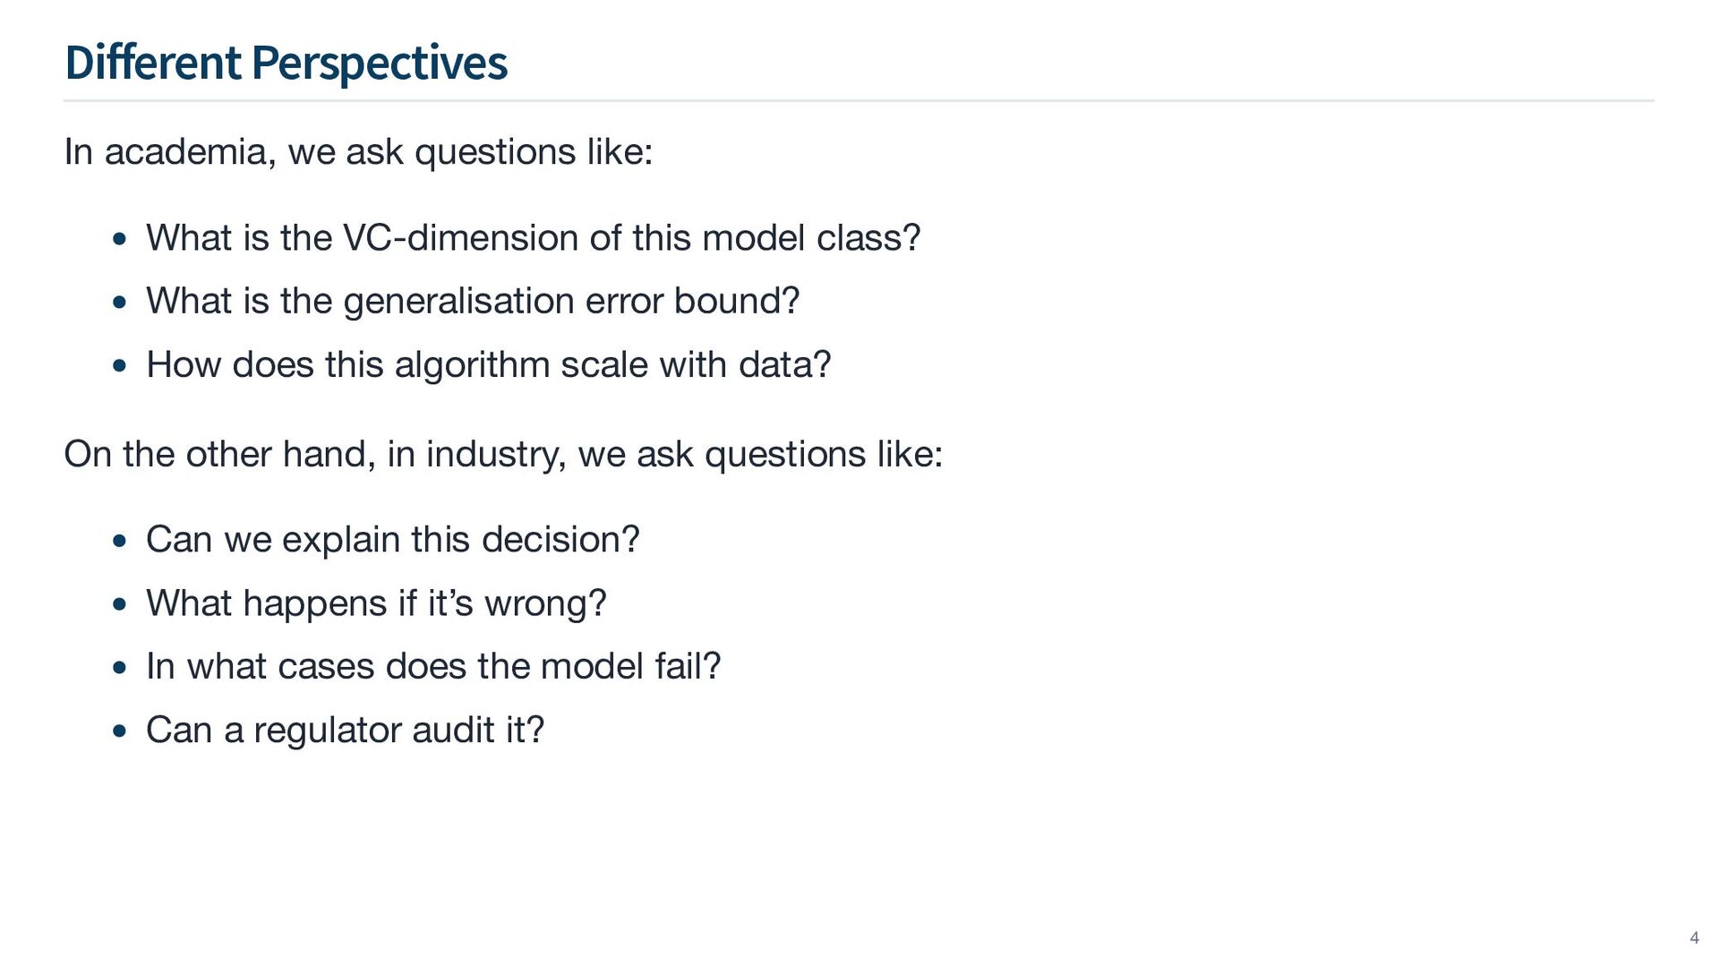This screenshot has width=1719, height=966.
Task: Select the VC-dimension question bullet text
Action: coord(533,238)
